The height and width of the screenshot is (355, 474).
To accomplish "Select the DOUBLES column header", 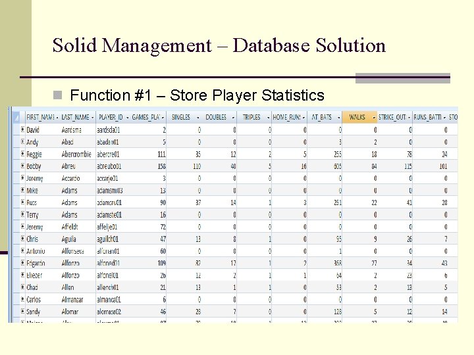I will (219, 117).
